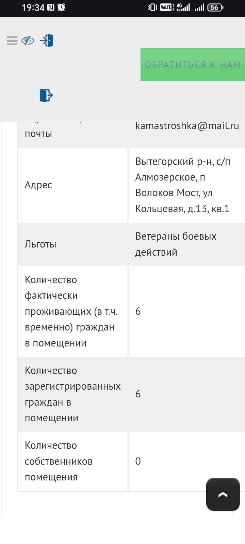Screen dimensions: 245x544
Task: Tap the 19:34 clock in status bar
Action: tap(33, 7)
